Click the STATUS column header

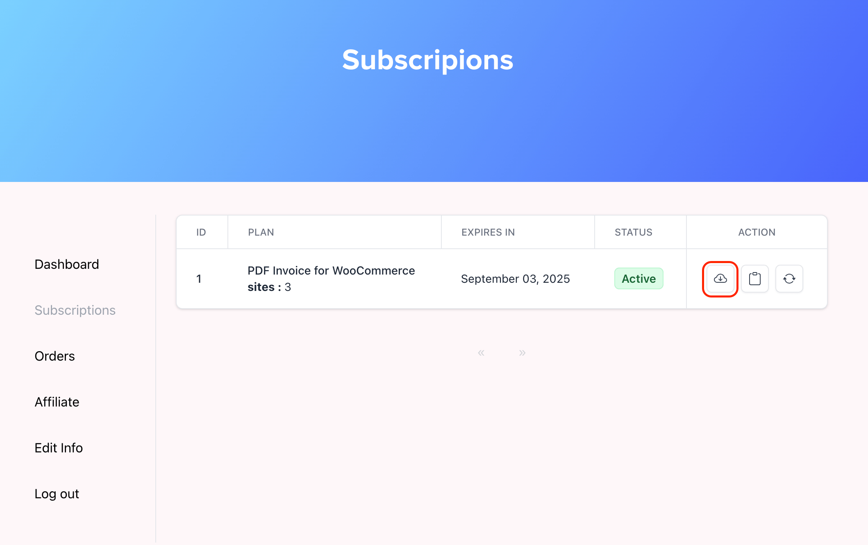point(633,232)
